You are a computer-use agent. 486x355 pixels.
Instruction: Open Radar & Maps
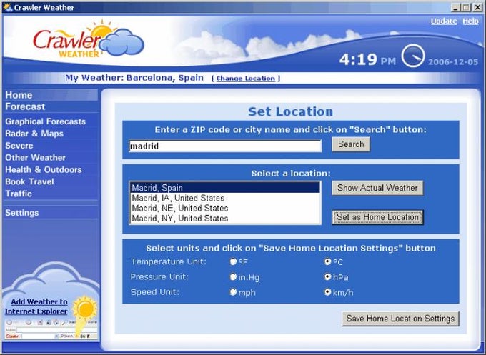point(34,134)
